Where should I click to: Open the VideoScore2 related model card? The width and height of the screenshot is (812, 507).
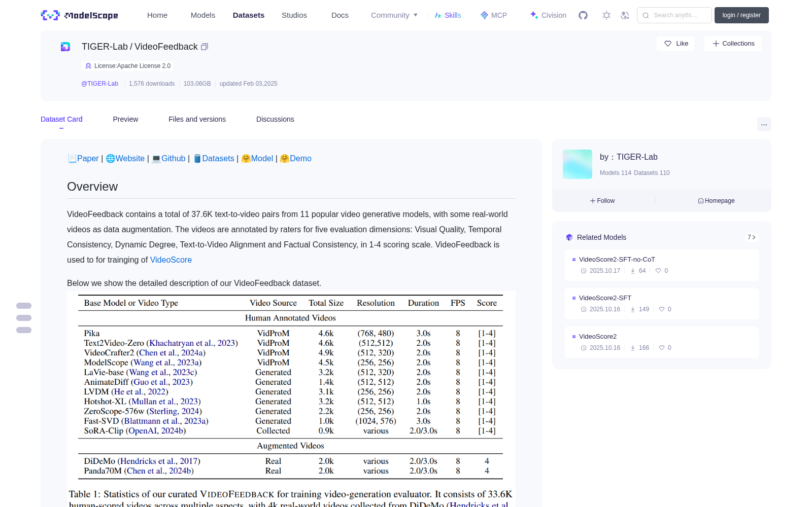point(662,342)
